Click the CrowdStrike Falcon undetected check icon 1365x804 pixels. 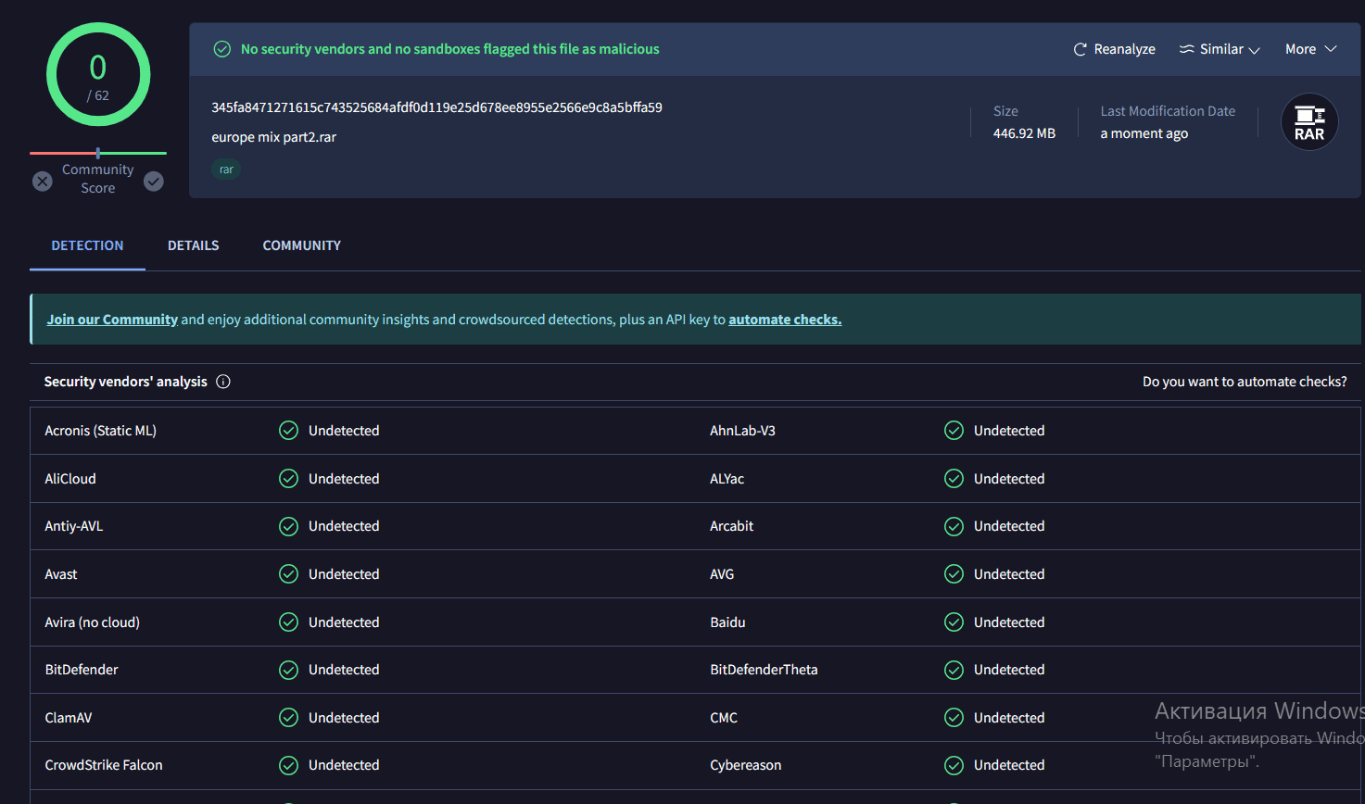click(x=289, y=765)
